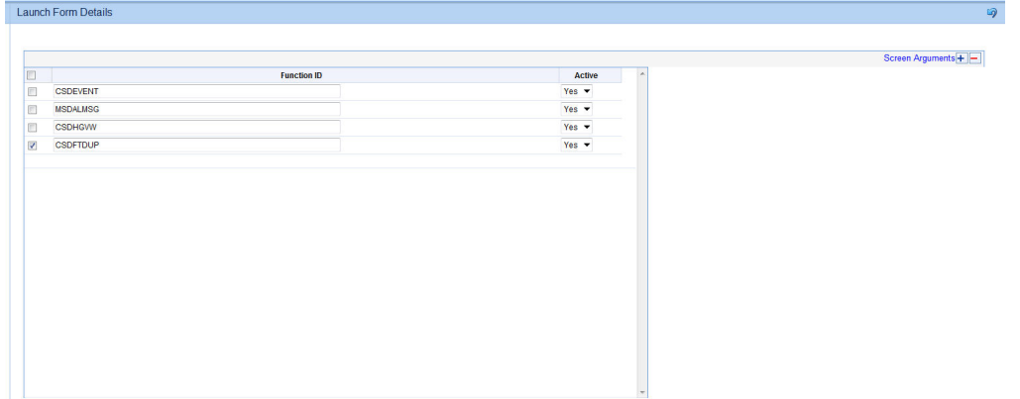Viewport: 1020px width, 399px height.
Task: Click the Active column header
Action: pyautogui.click(x=586, y=75)
